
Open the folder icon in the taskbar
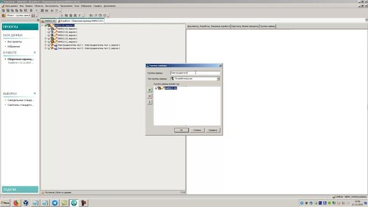[x=64, y=203]
